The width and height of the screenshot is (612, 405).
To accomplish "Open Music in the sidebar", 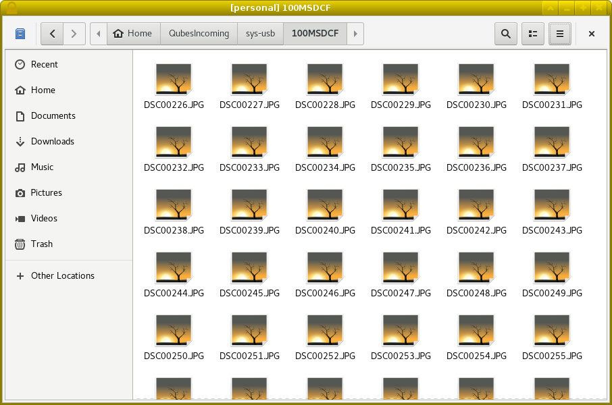I will tap(69, 167).
